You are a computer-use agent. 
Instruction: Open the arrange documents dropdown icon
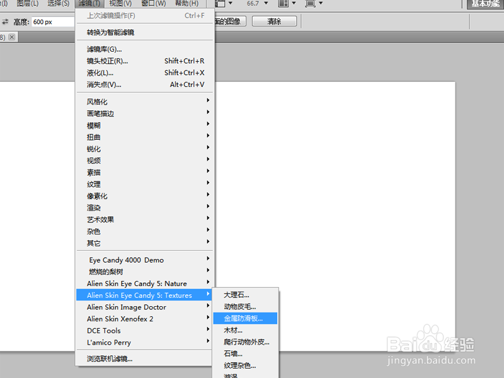(287, 4)
